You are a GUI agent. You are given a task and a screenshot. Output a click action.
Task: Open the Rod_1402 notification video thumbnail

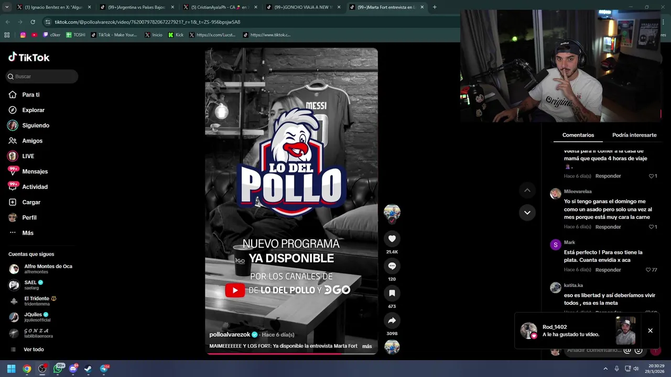pos(625,330)
